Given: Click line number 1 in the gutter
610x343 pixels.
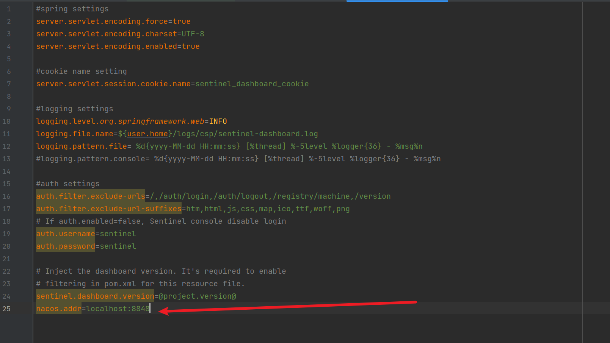Looking at the screenshot, I should click(9, 9).
